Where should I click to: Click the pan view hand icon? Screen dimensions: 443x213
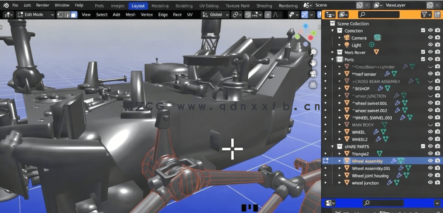point(313,63)
